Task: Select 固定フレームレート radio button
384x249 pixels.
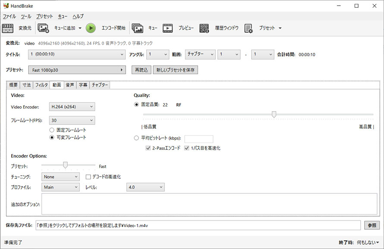Action: tap(52, 130)
